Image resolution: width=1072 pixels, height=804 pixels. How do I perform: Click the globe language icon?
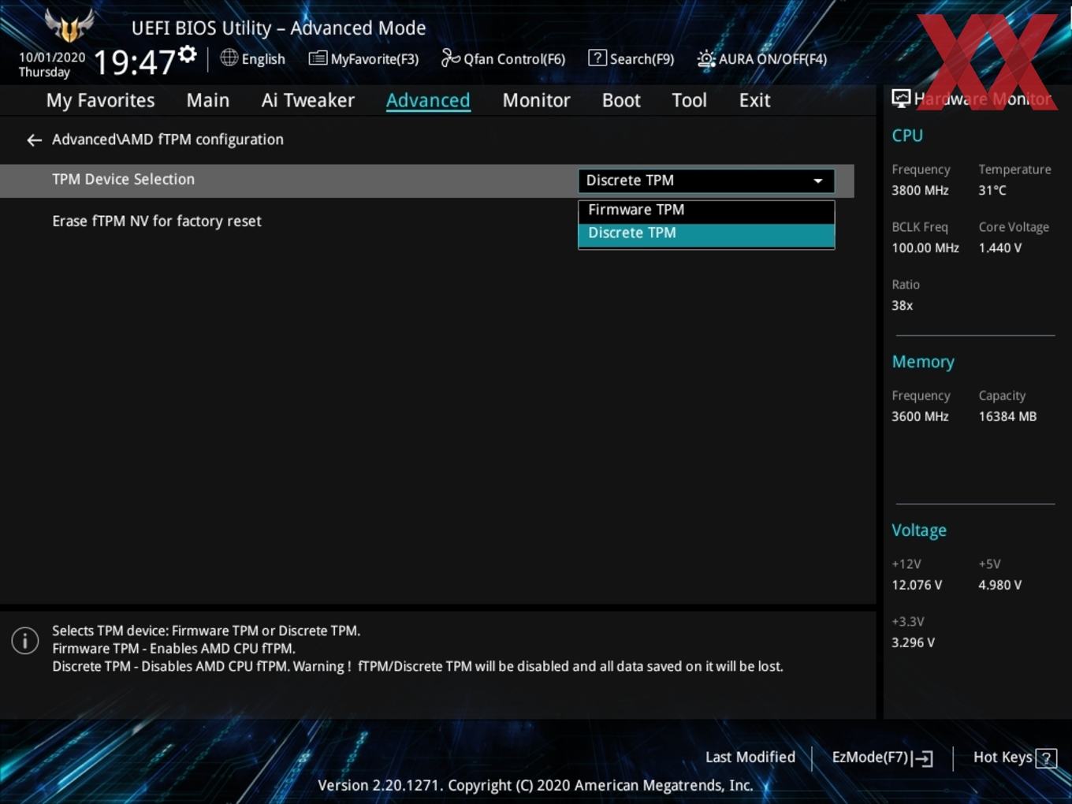tap(229, 58)
